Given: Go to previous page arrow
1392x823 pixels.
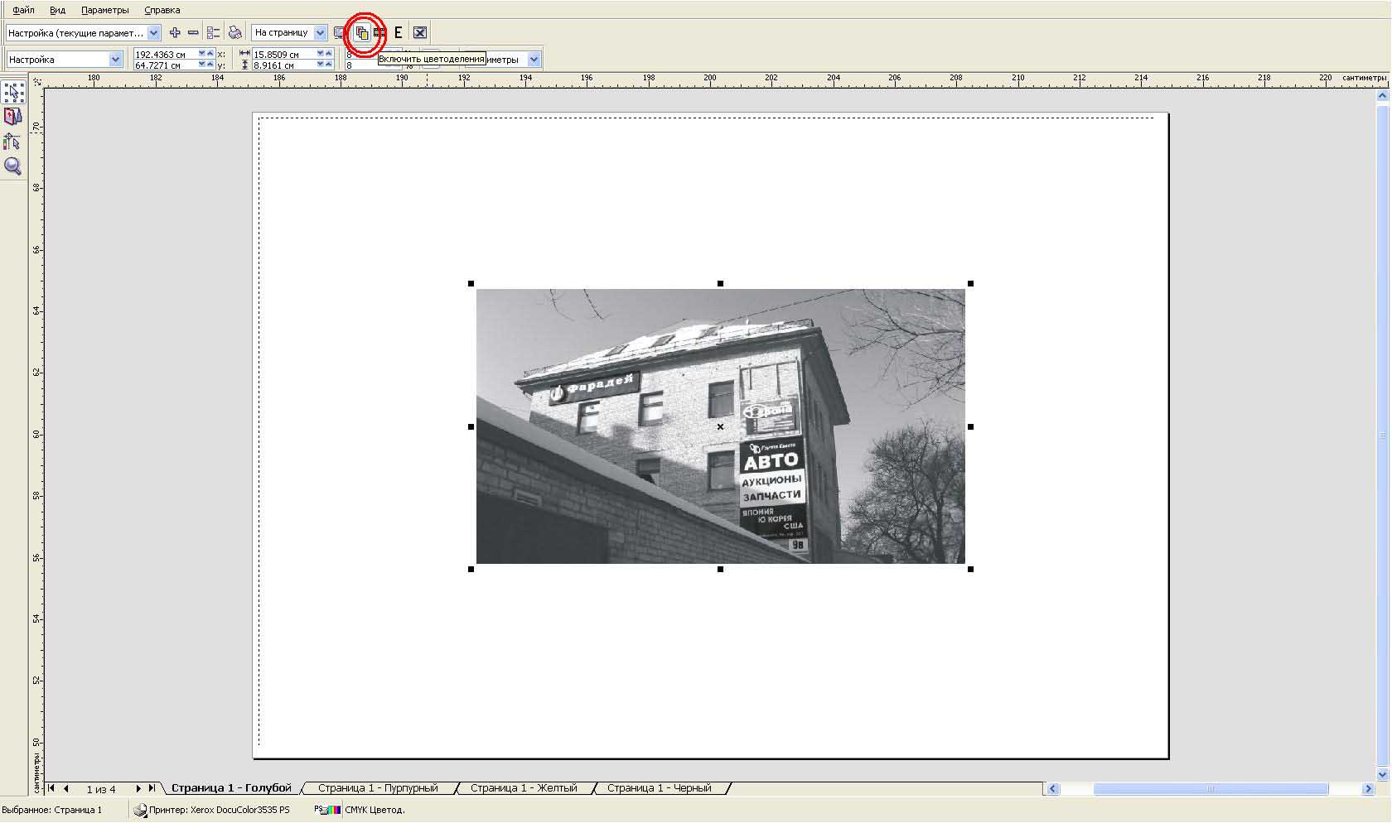Looking at the screenshot, I should (66, 788).
